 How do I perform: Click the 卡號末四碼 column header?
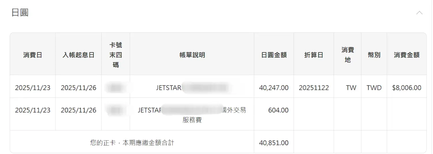[x=115, y=55]
